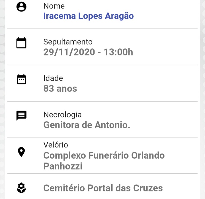Screen dimensions: 205x199
Task: Click the message bubble icon beside Necrologia
Action: [21, 116]
